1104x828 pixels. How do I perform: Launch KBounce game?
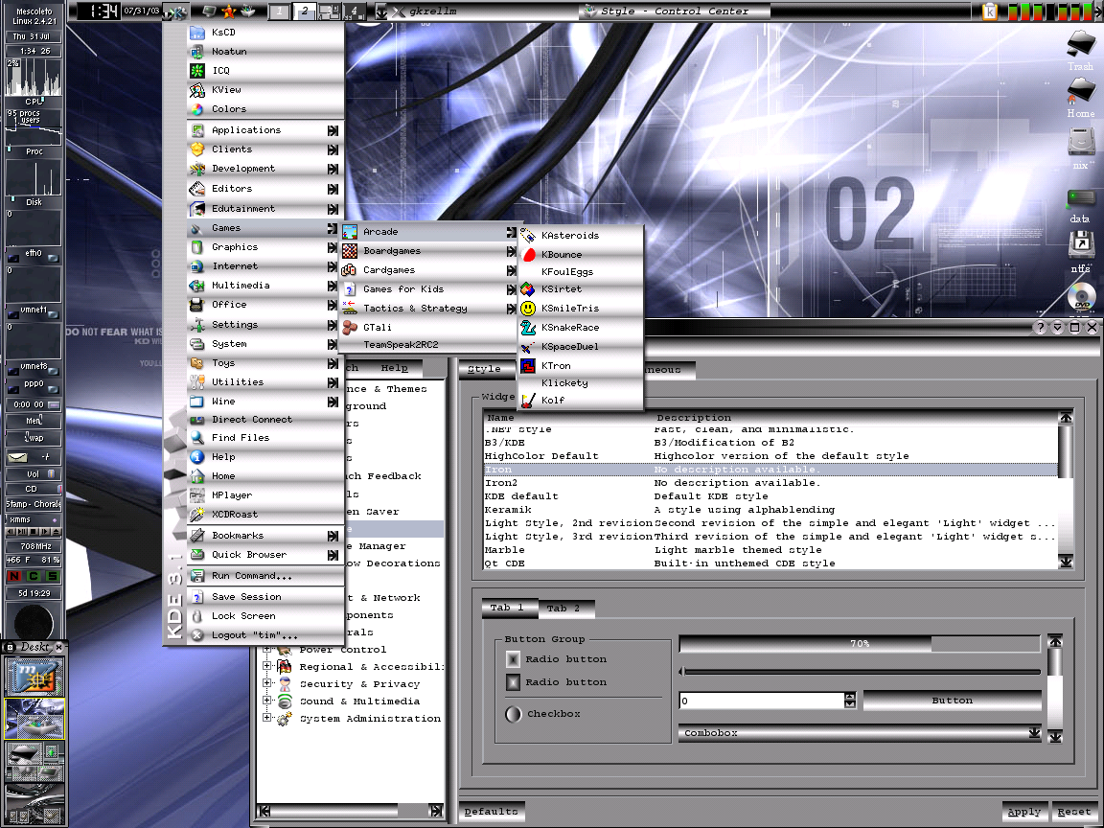581,254
